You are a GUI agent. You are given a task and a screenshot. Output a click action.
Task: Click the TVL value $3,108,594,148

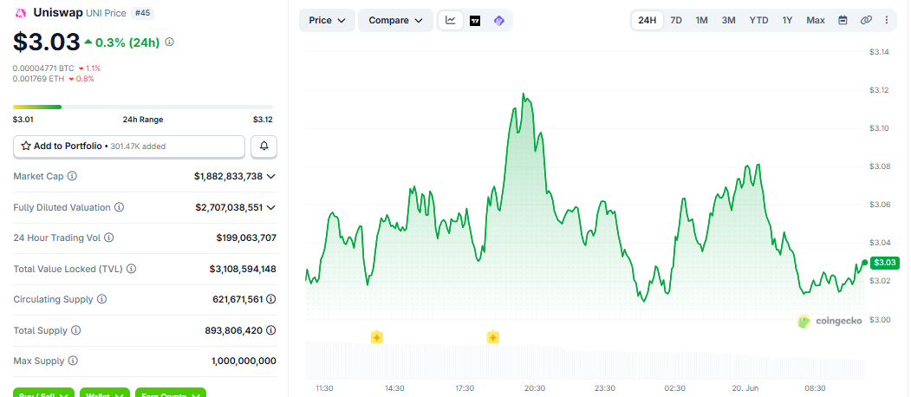[x=243, y=269]
